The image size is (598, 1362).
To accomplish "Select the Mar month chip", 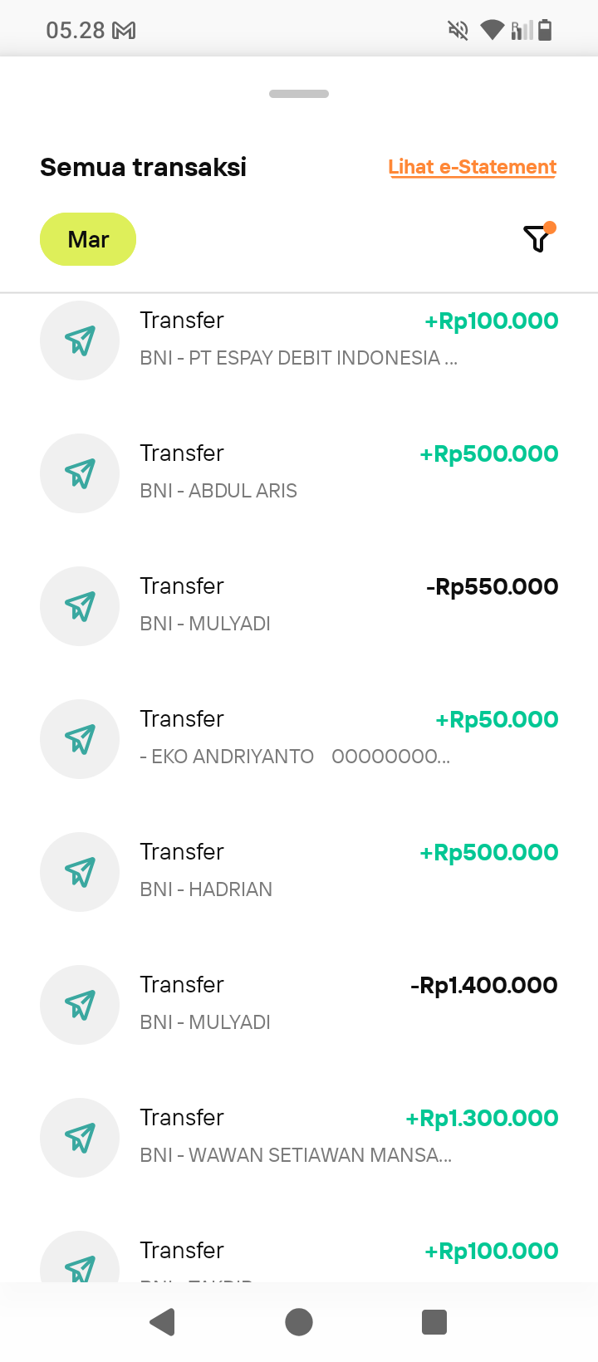I will tap(88, 239).
